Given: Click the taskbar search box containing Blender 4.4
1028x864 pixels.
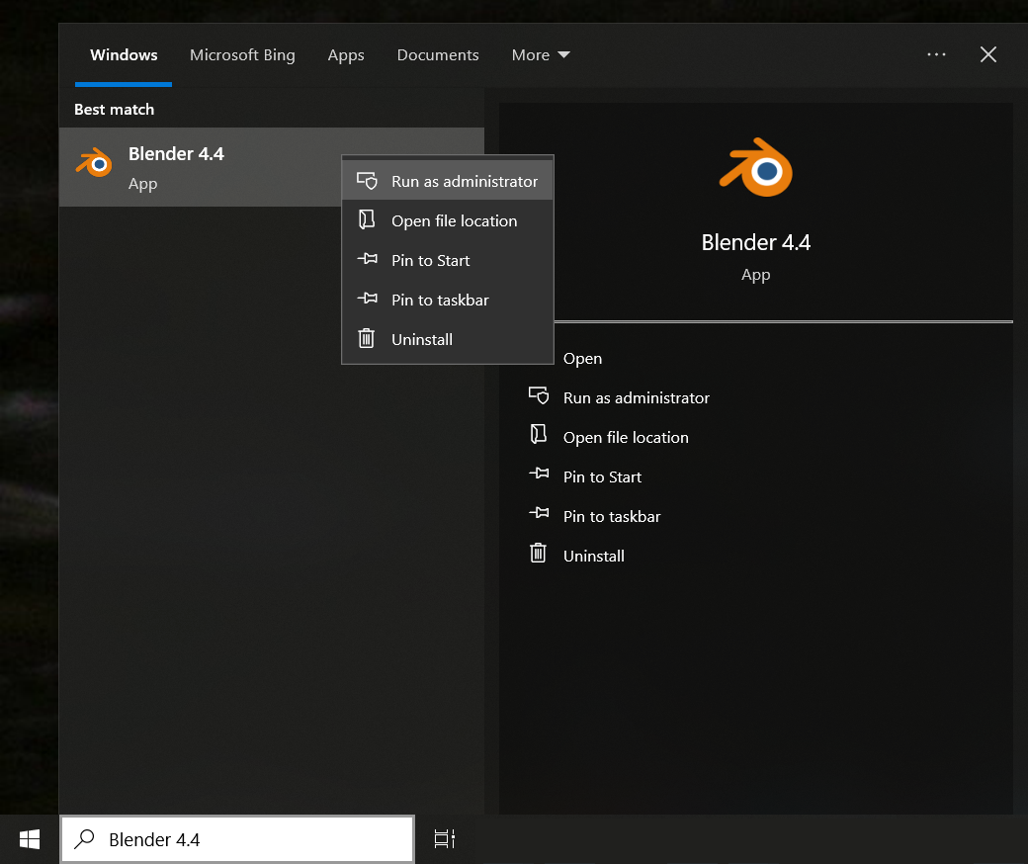Looking at the screenshot, I should (237, 839).
